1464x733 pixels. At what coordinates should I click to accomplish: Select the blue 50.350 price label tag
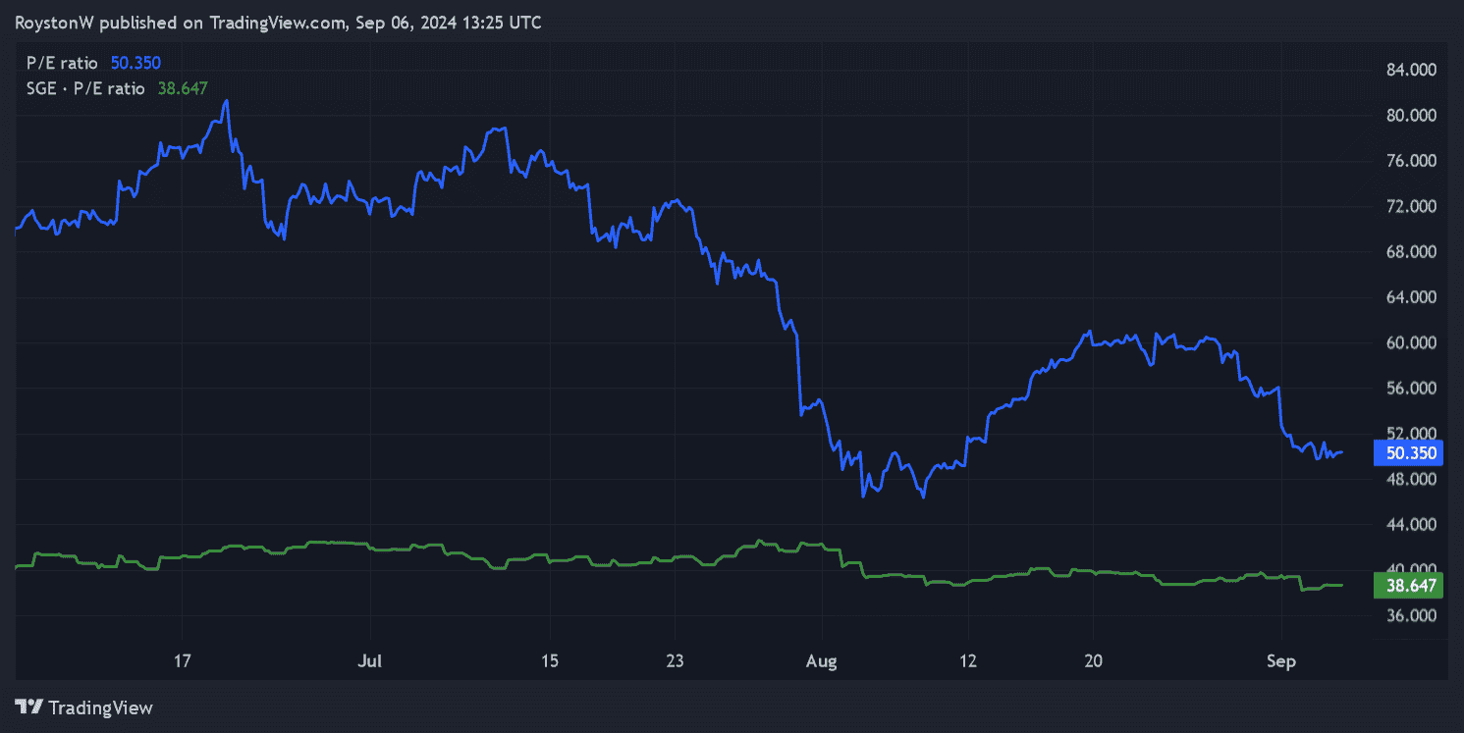pyautogui.click(x=1412, y=453)
